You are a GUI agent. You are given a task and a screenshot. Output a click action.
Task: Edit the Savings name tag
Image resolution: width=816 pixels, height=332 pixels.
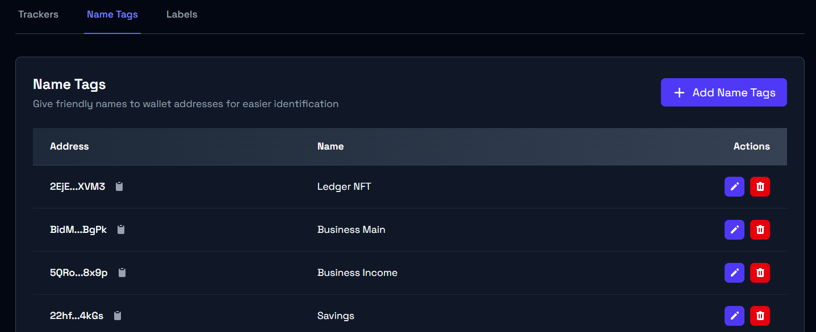click(x=734, y=316)
